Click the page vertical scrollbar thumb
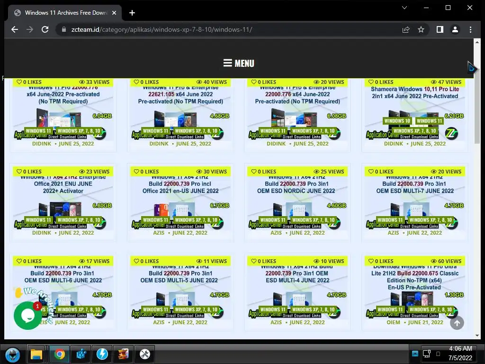Screen dimensions: 485x364 477,95
